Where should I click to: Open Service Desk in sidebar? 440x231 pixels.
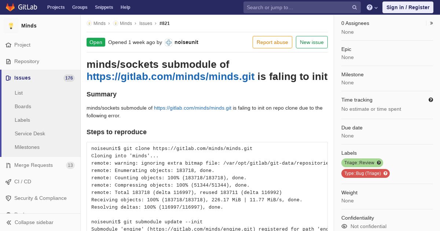tap(30, 134)
